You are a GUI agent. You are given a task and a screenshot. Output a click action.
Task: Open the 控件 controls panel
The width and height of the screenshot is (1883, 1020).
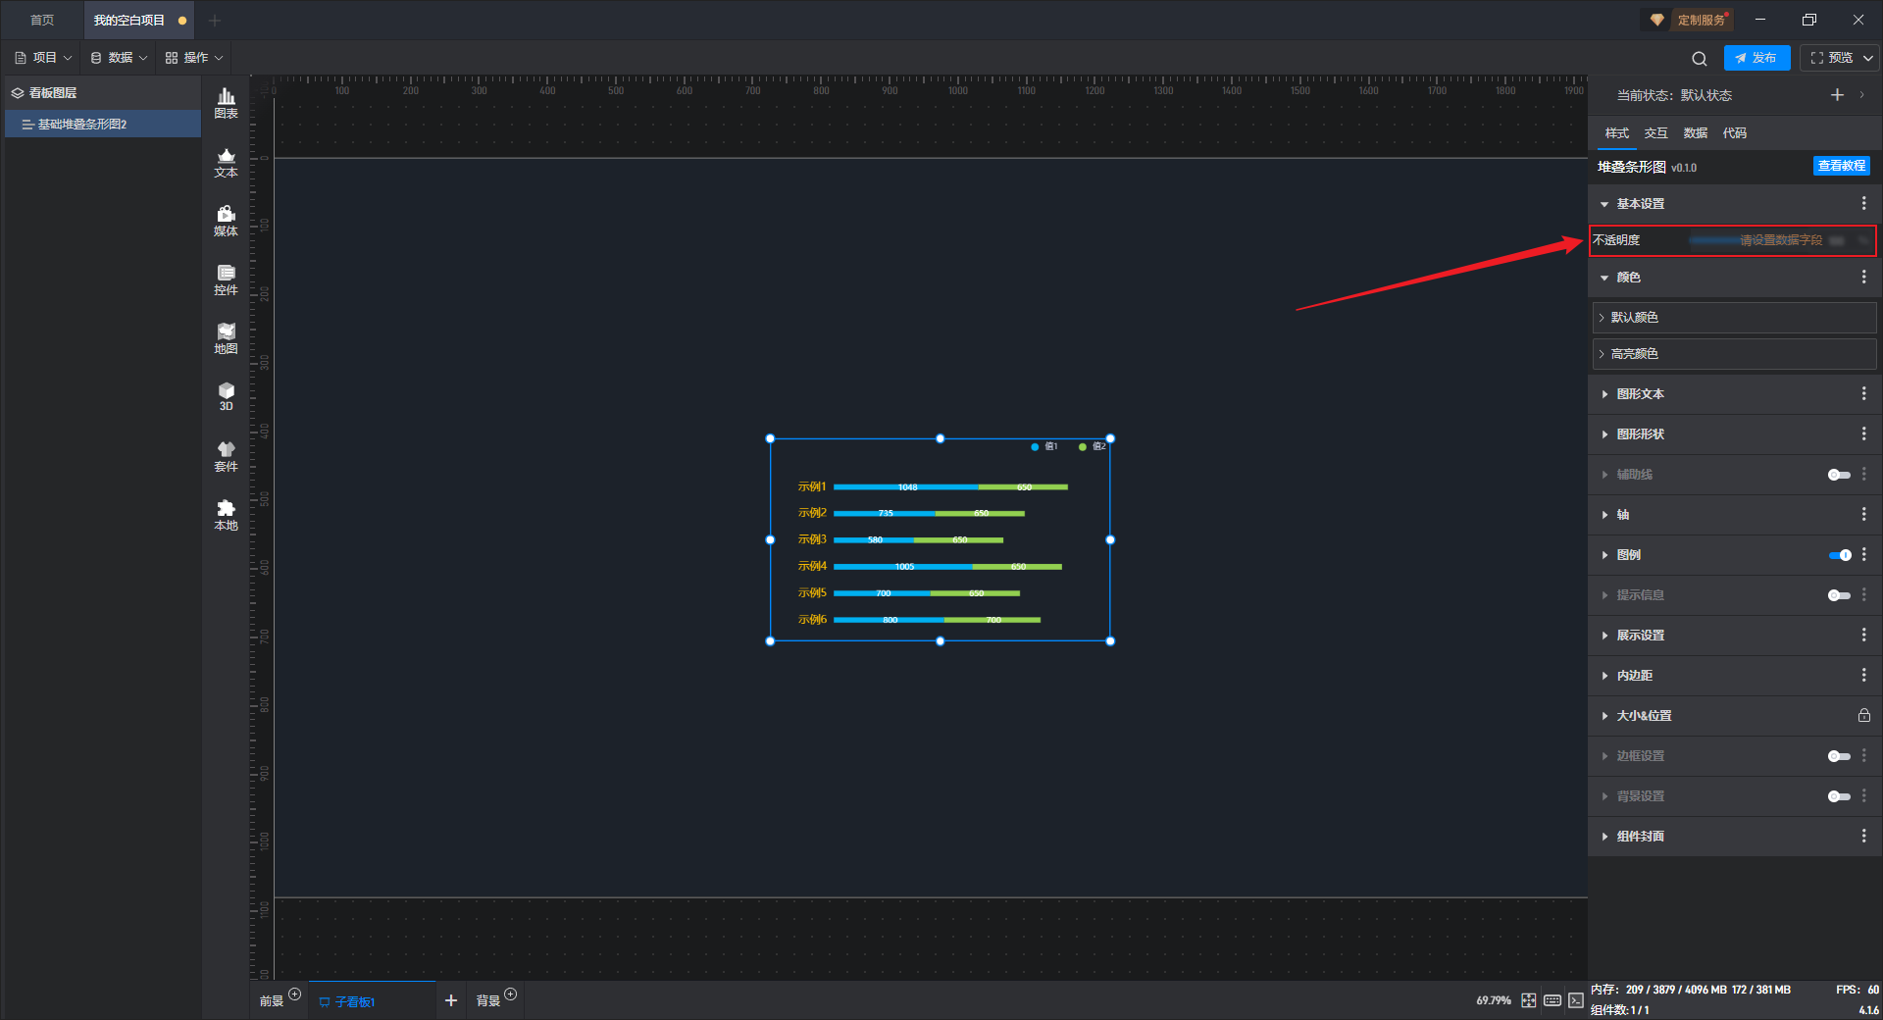(x=226, y=280)
